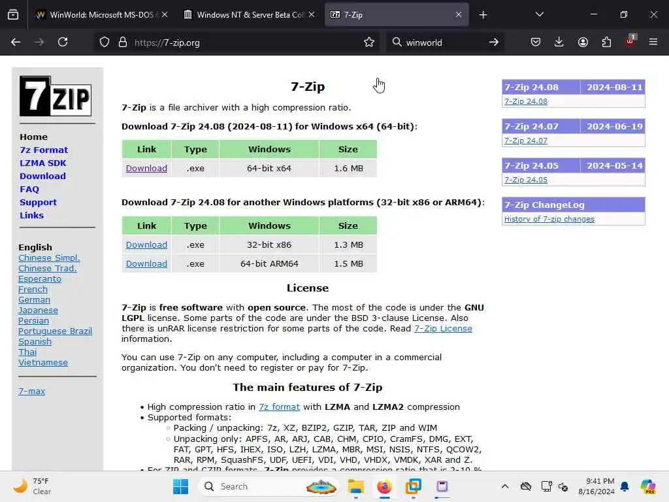Screen dimensions: 669x502
Task: Open the 7-Zip License link
Action: click(x=443, y=329)
